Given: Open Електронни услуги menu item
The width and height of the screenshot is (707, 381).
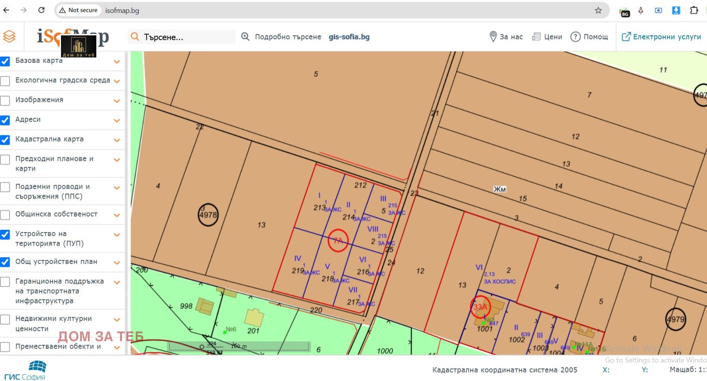Looking at the screenshot, I should pos(667,37).
